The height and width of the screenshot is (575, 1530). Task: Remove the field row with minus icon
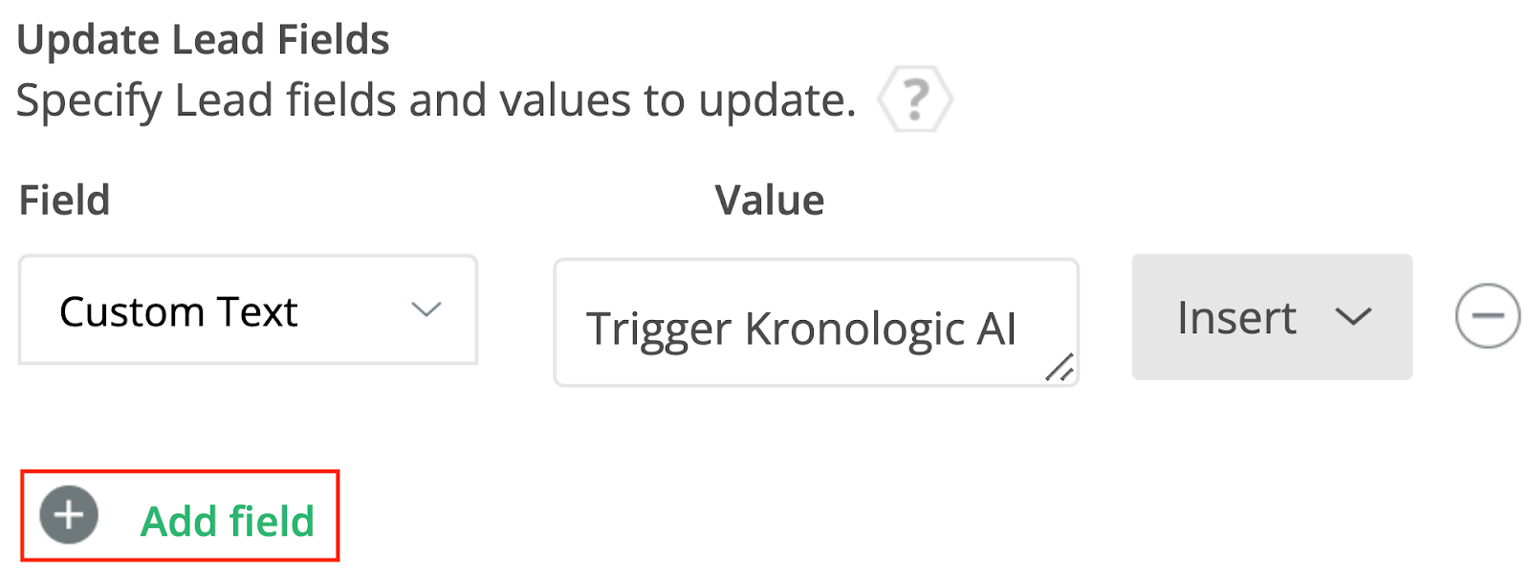1487,316
